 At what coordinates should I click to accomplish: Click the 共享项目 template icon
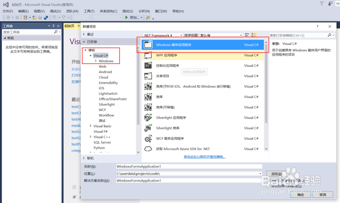coord(148,76)
